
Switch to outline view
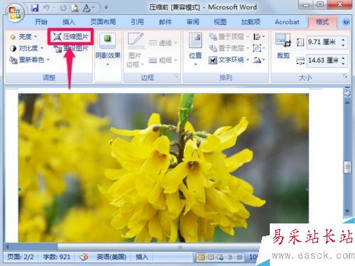230,257
